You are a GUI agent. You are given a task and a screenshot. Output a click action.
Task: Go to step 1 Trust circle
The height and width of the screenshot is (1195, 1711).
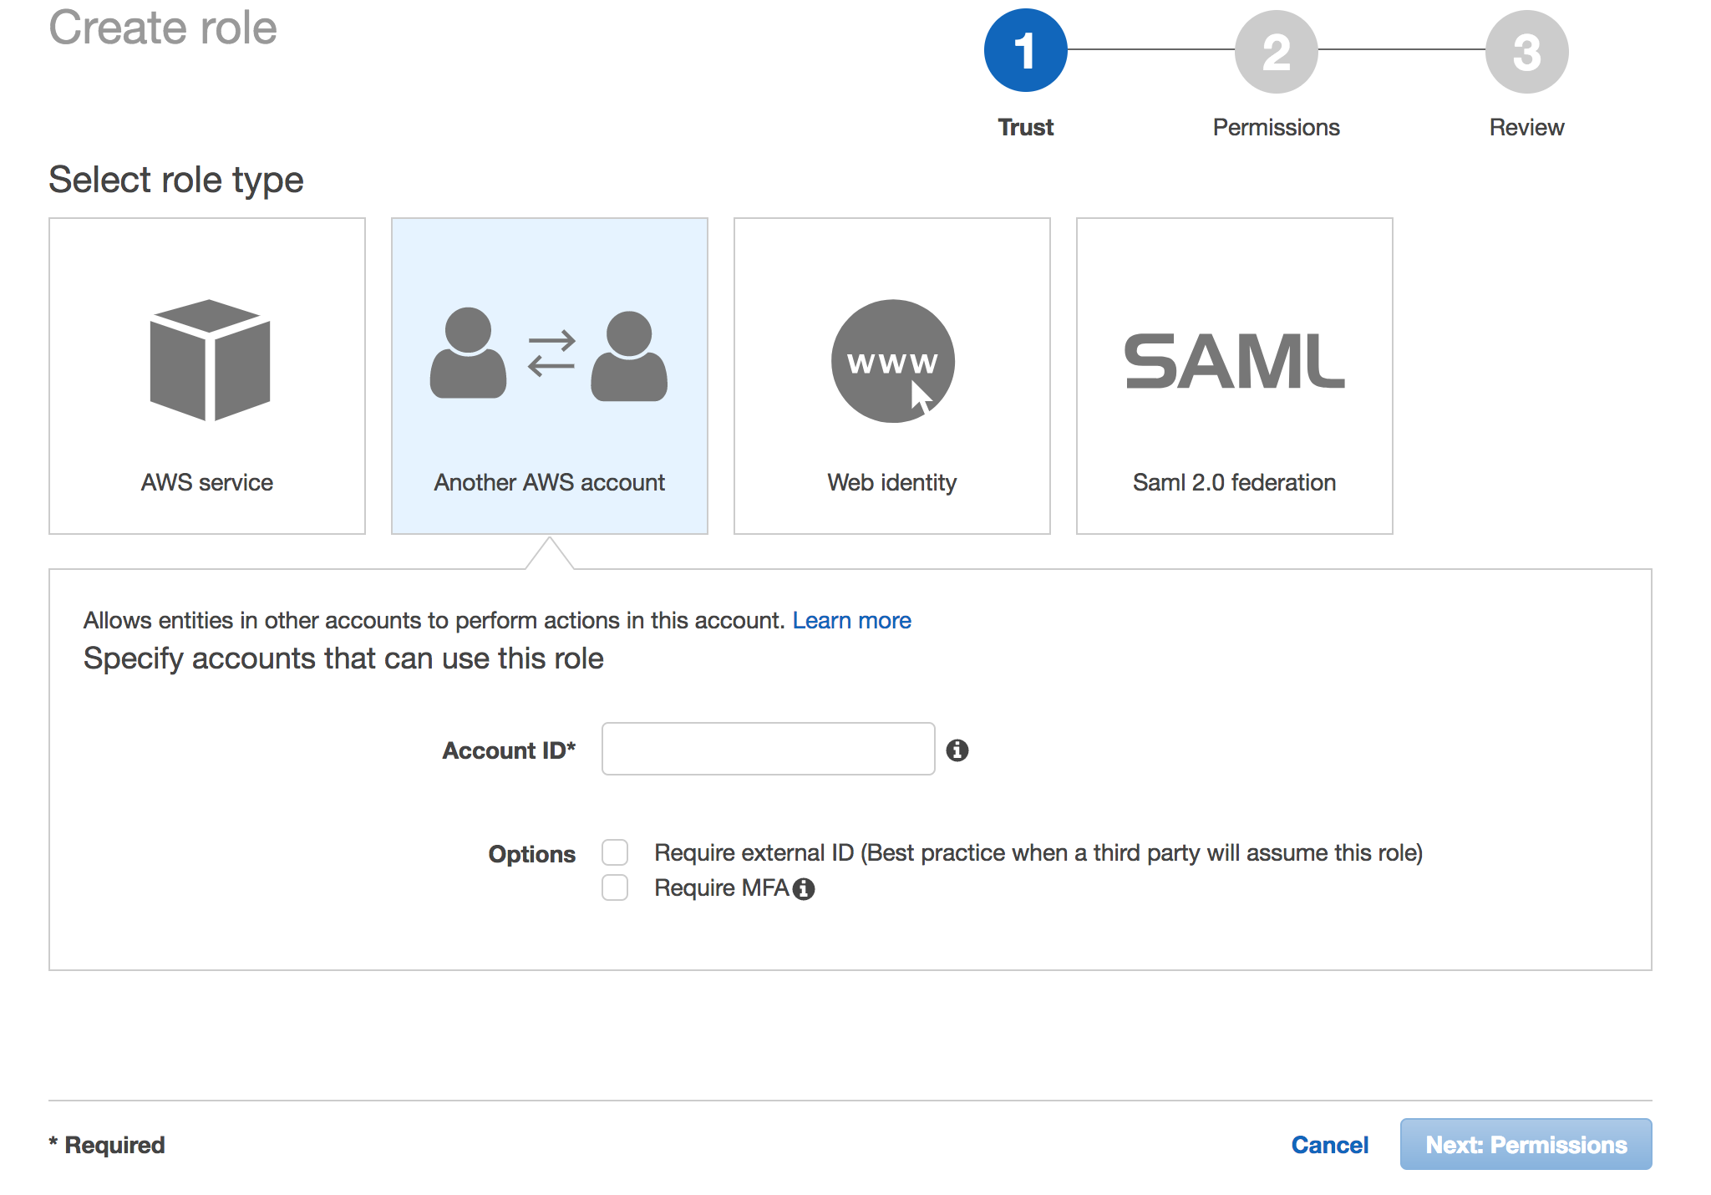[1026, 50]
